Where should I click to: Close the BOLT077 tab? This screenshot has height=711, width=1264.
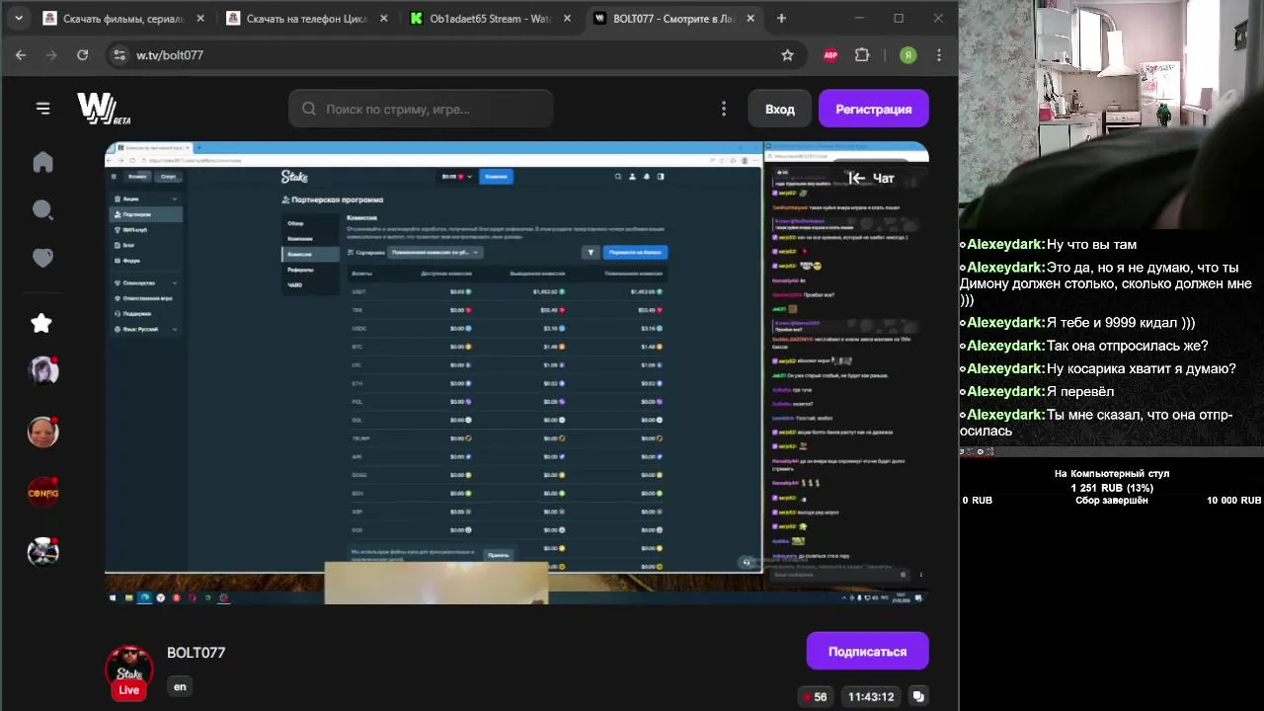[x=751, y=18]
